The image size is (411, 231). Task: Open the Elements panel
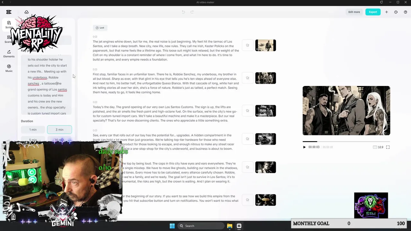click(9, 54)
